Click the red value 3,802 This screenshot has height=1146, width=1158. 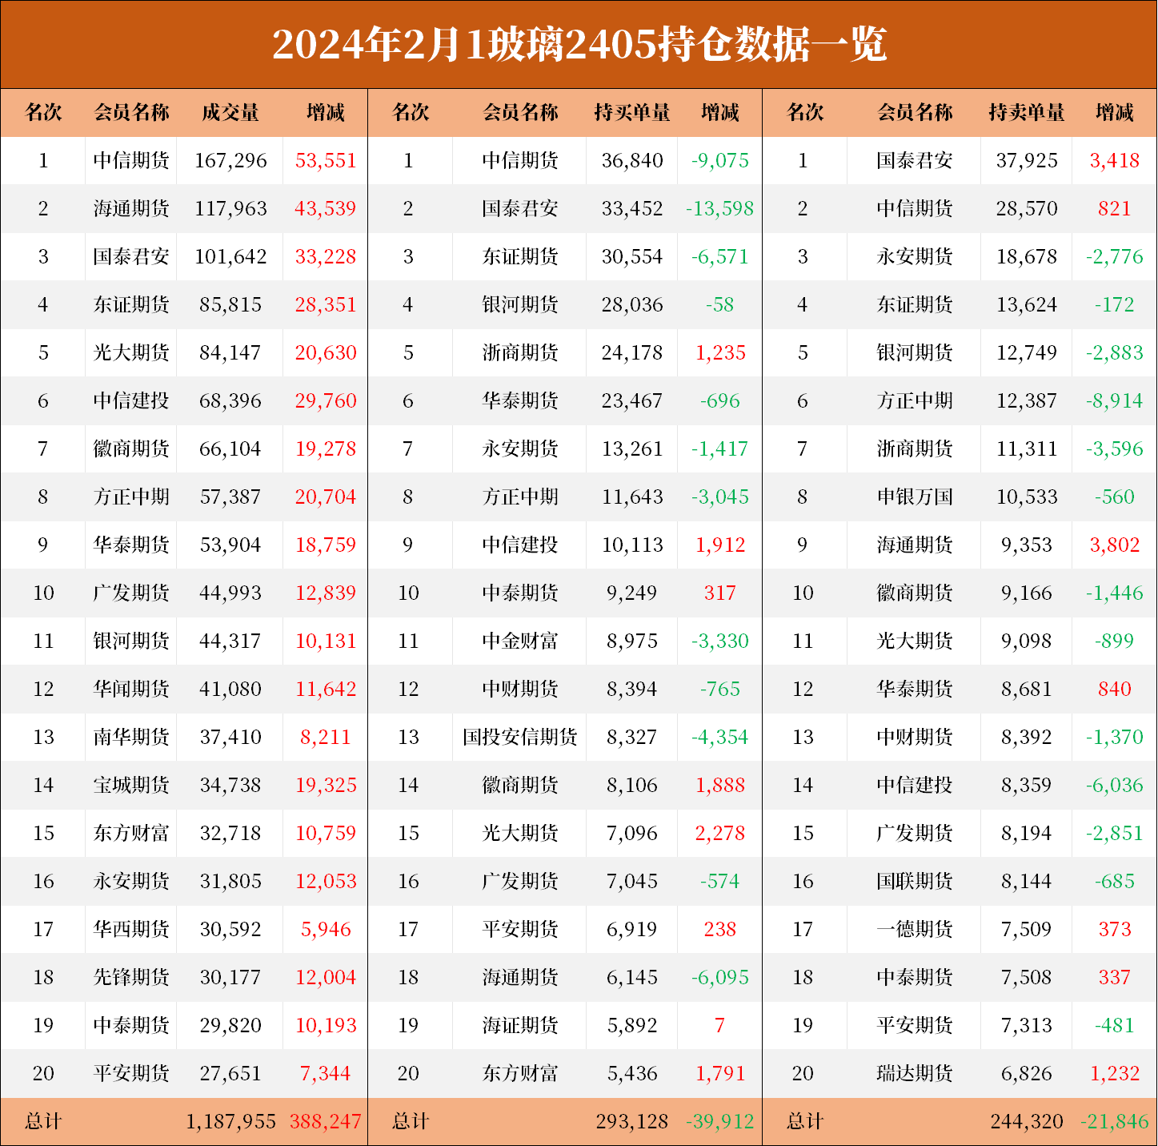1115,545
